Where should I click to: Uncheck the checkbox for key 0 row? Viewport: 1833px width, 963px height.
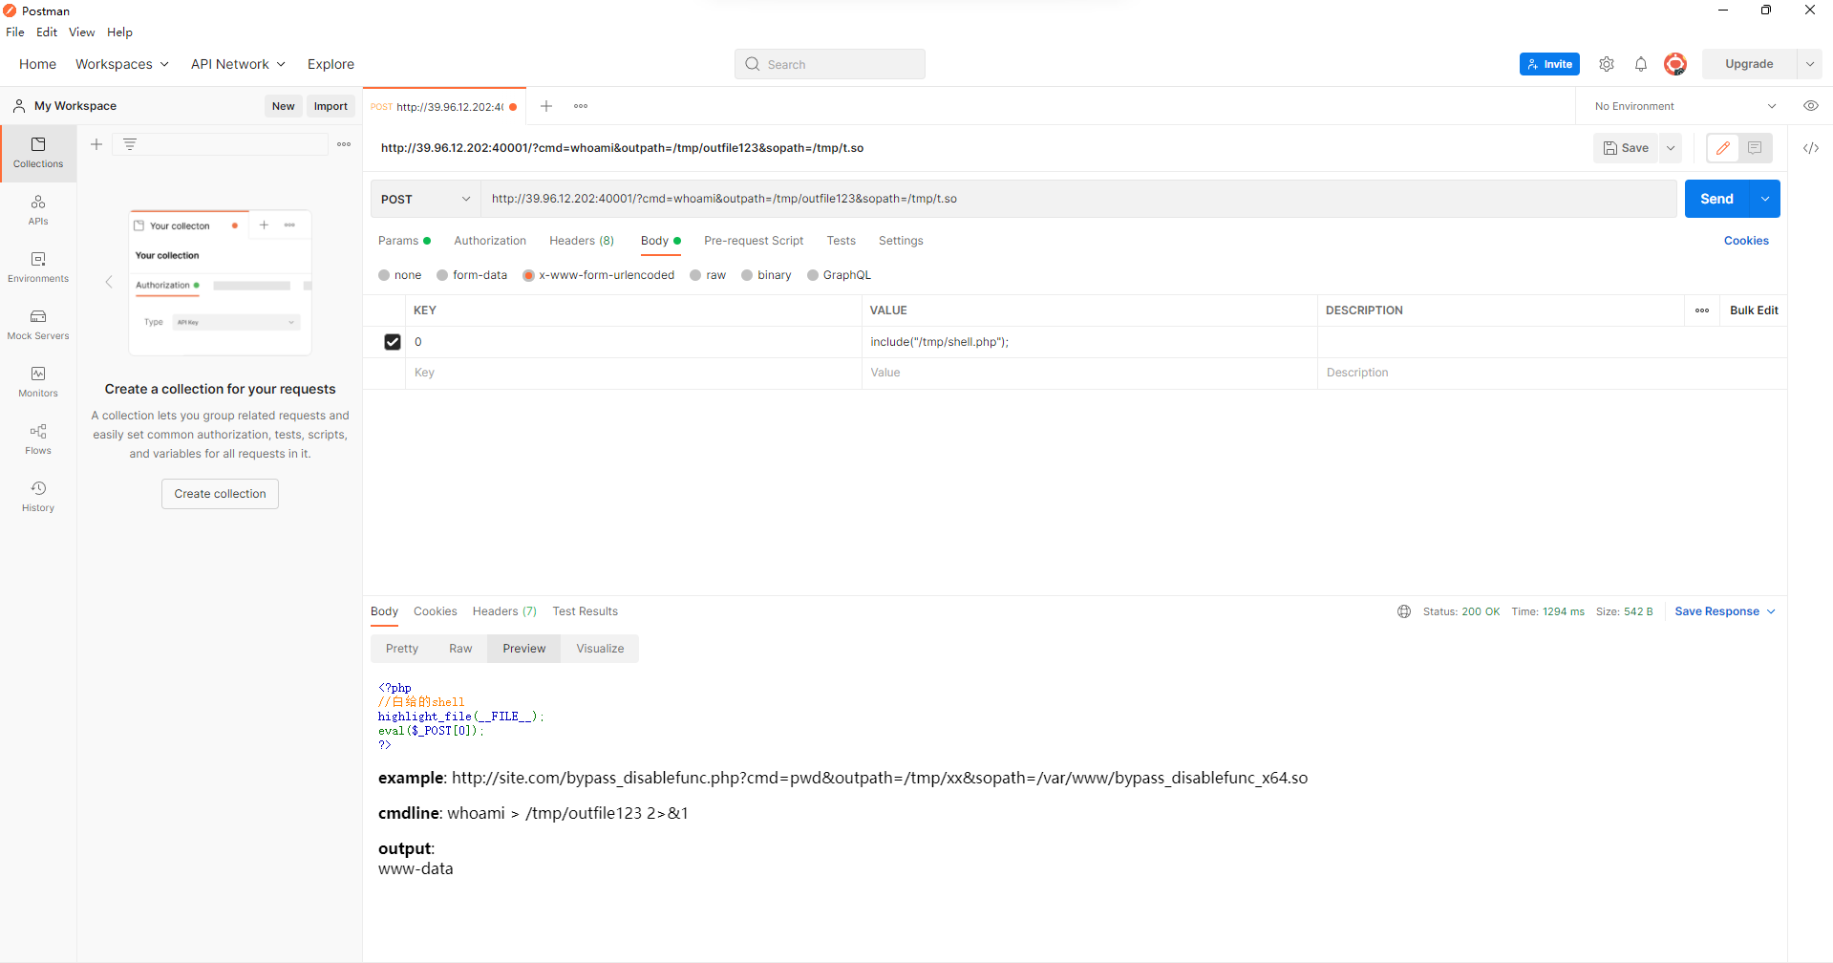(x=393, y=342)
